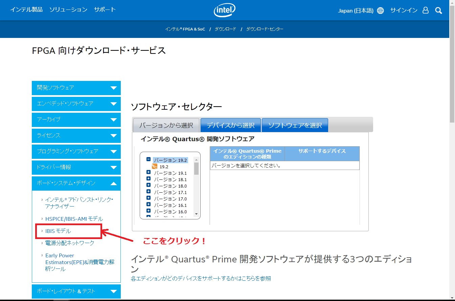Expand the ライセンス sidebar section
Viewport: 455px width, 301px height.
(x=76, y=135)
